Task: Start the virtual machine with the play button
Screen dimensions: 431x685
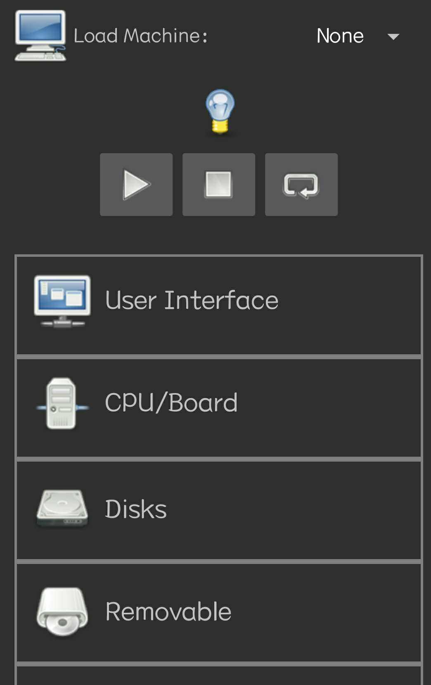Action: [136, 185]
